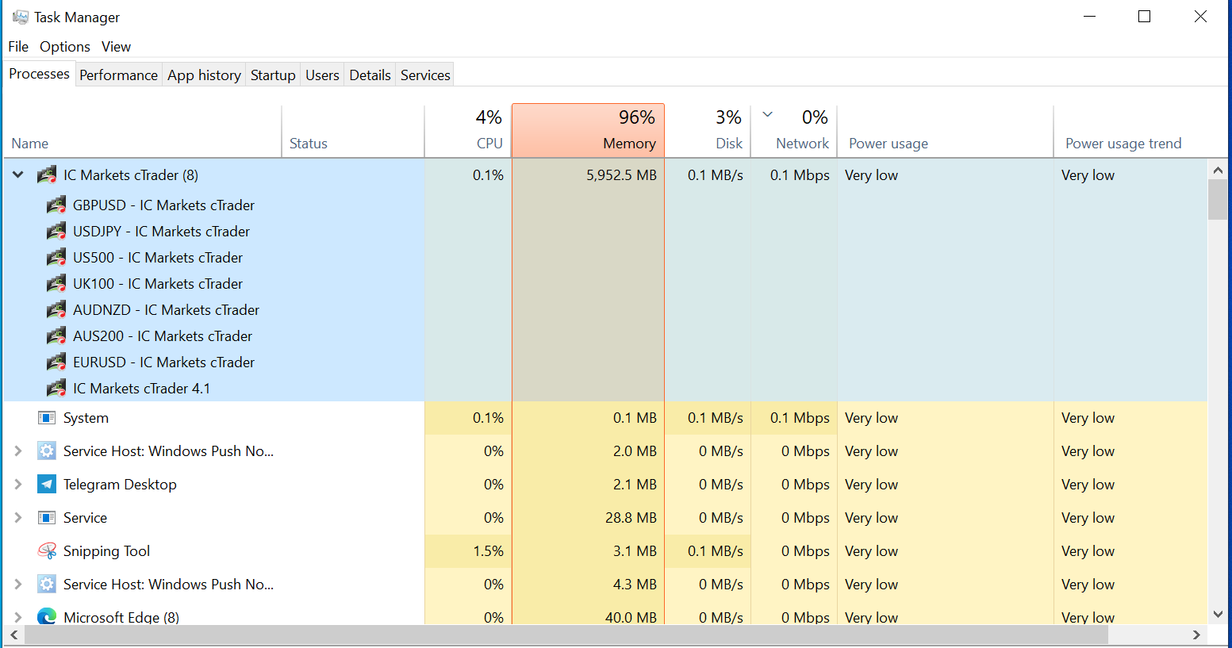This screenshot has height=648, width=1232.
Task: Expand the Service process group
Action: (18, 518)
